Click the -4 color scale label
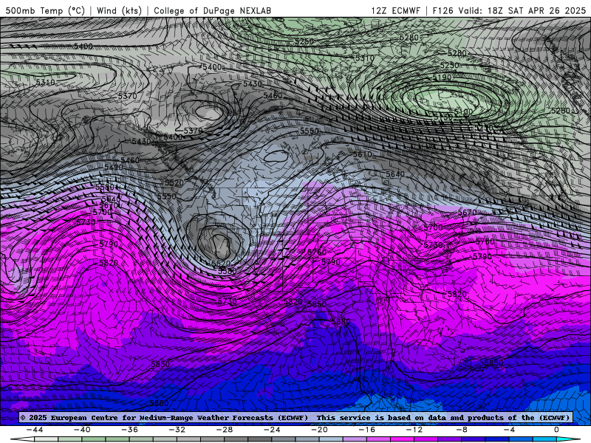This screenshot has height=443, width=591. [x=509, y=430]
